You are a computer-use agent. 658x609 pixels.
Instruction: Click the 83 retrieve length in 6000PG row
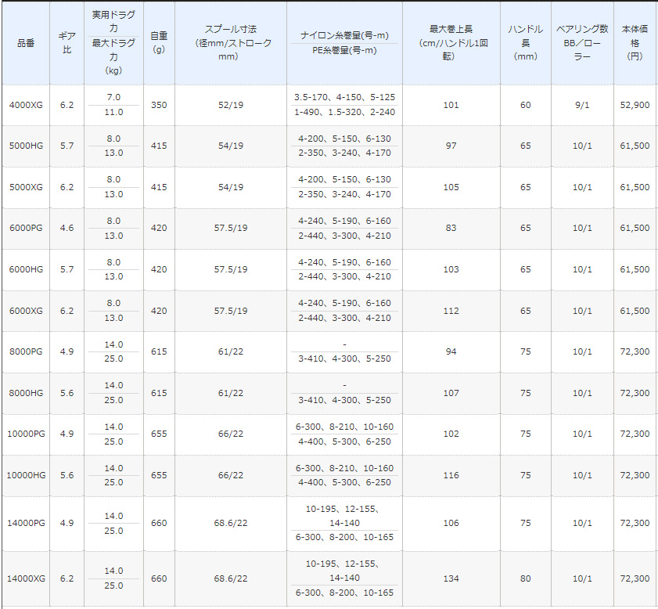pyautogui.click(x=451, y=228)
